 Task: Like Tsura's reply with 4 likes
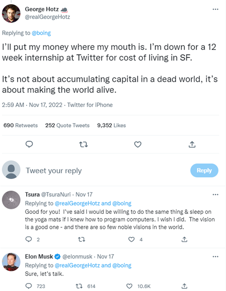tap(131, 239)
